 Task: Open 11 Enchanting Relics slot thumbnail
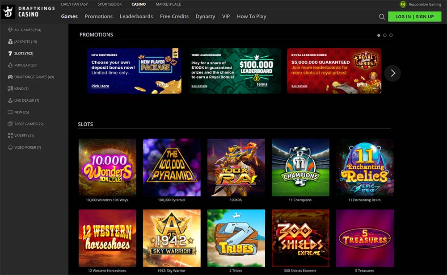(365, 167)
